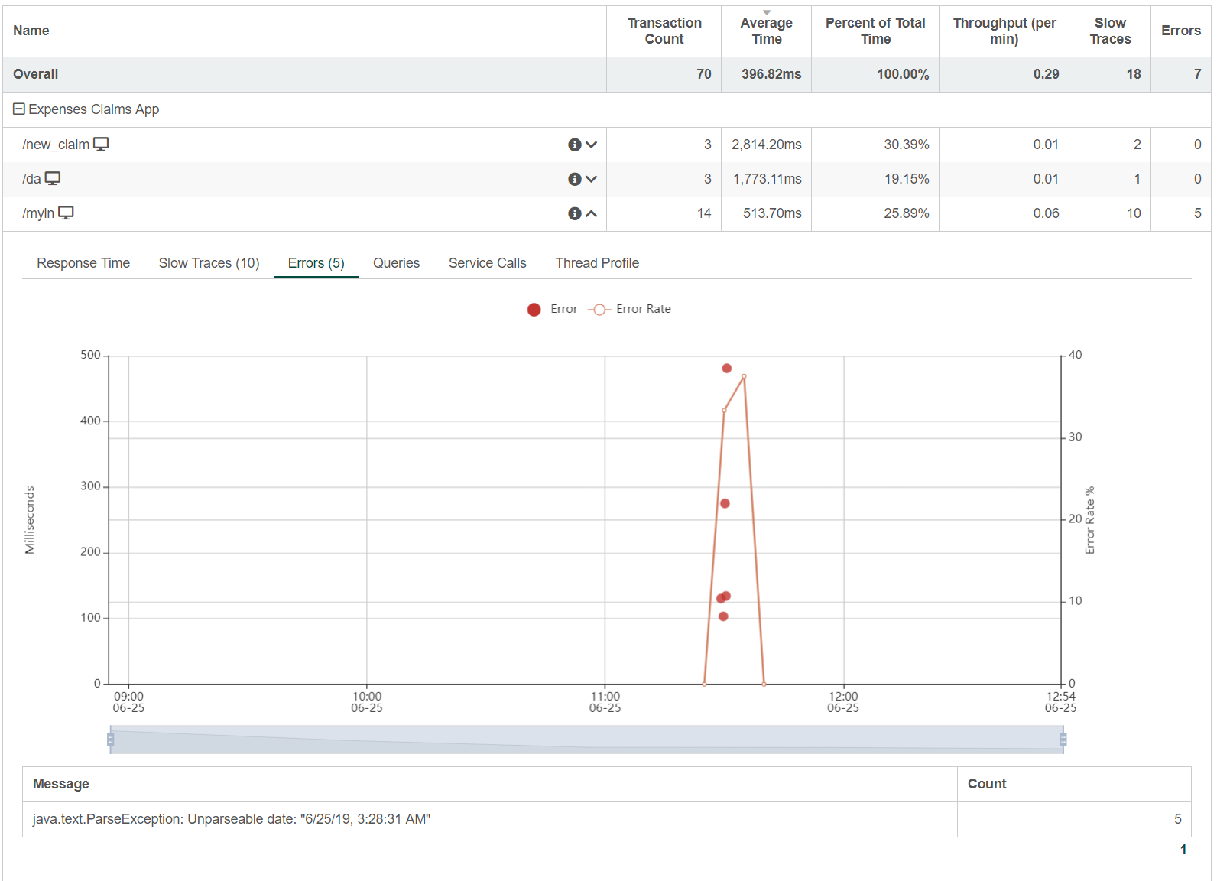
Task: Open the info icon for /myin row
Action: 575,213
